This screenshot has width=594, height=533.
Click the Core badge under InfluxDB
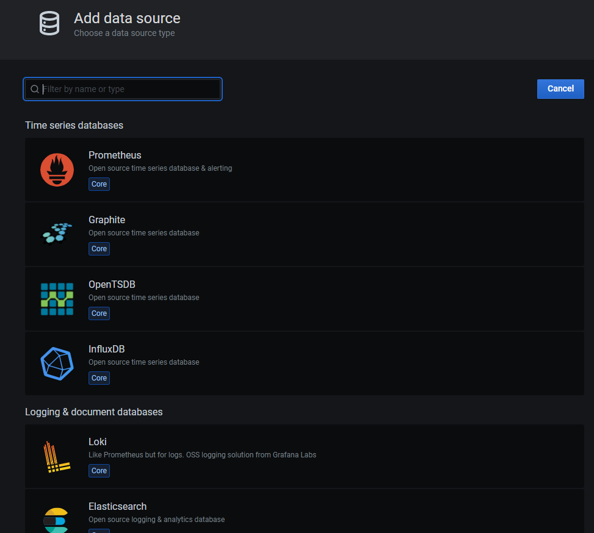[x=100, y=377]
